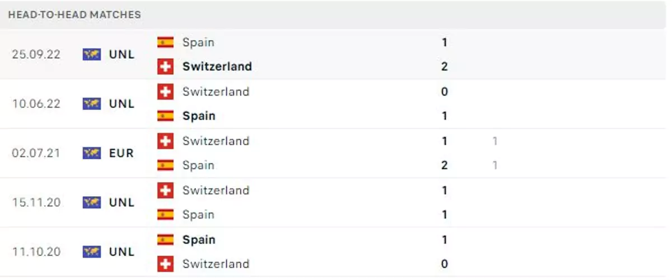
Task: Click the Spain flag in 25.09.22 match
Action: 165,42
